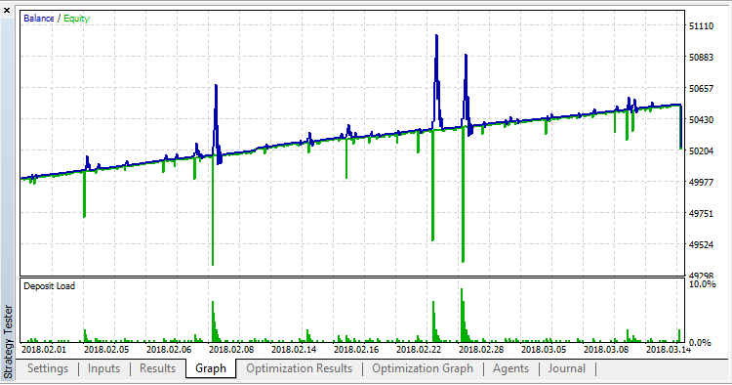Open the Settings tab

[48, 368]
